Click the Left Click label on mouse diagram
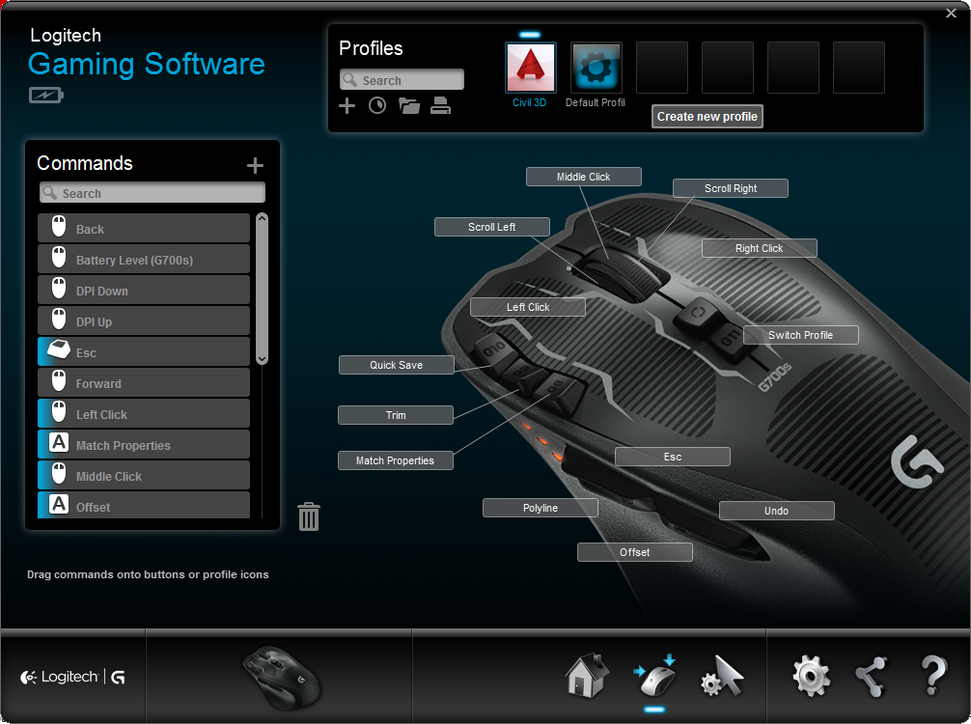The height and width of the screenshot is (724, 971). 528,307
